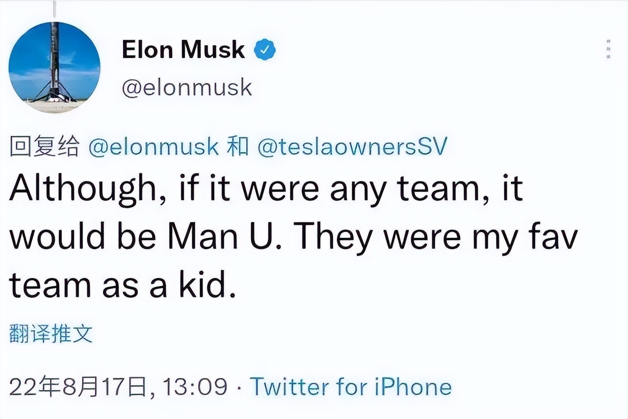
Task: Click the 和 character between the mentions
Action: tap(238, 147)
